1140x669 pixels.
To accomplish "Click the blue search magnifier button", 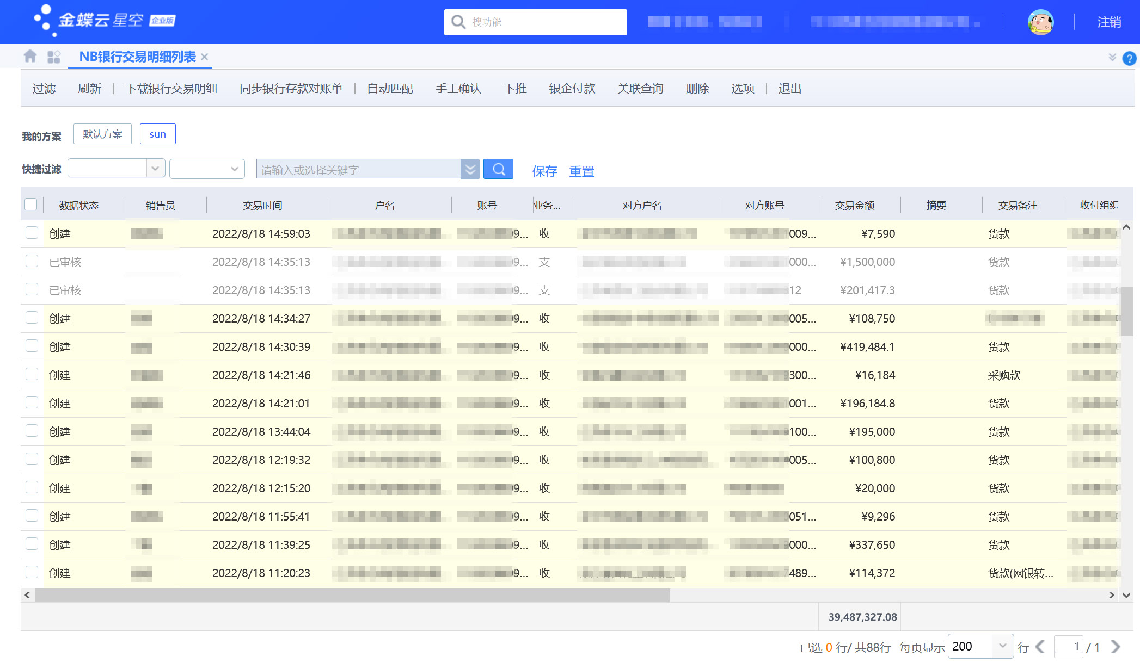I will (x=498, y=169).
